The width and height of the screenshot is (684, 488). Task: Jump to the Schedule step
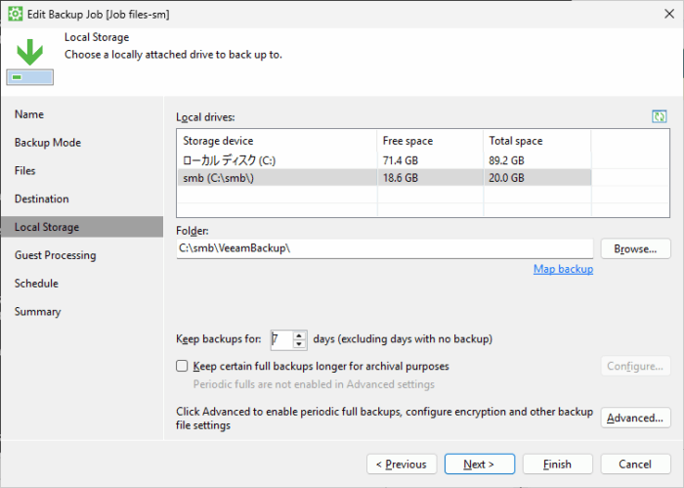point(36,284)
